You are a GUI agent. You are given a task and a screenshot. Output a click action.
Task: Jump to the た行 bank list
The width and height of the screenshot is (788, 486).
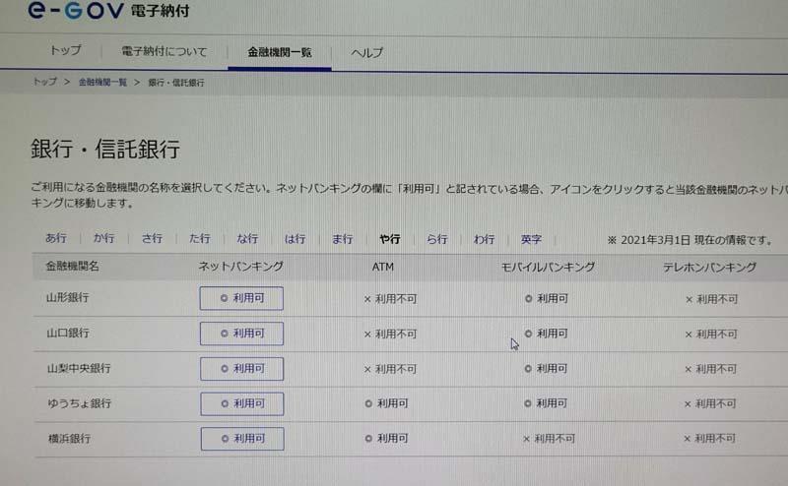200,238
